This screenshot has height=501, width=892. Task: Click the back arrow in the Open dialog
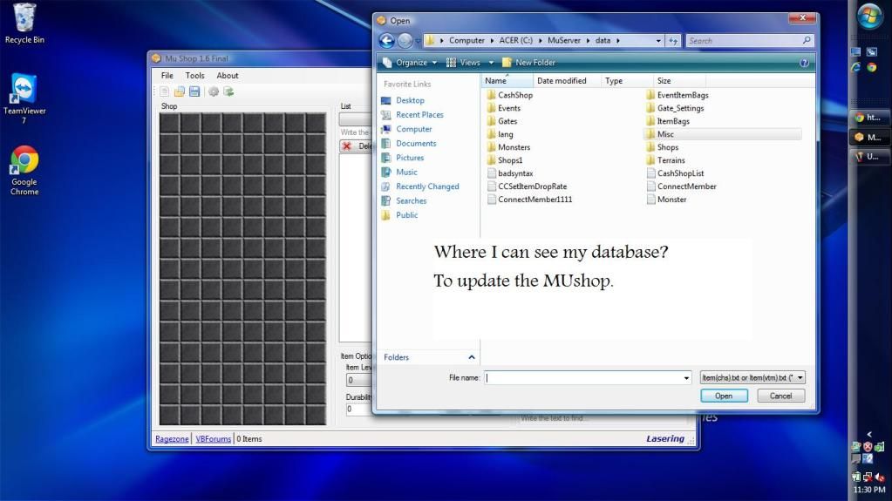click(386, 40)
